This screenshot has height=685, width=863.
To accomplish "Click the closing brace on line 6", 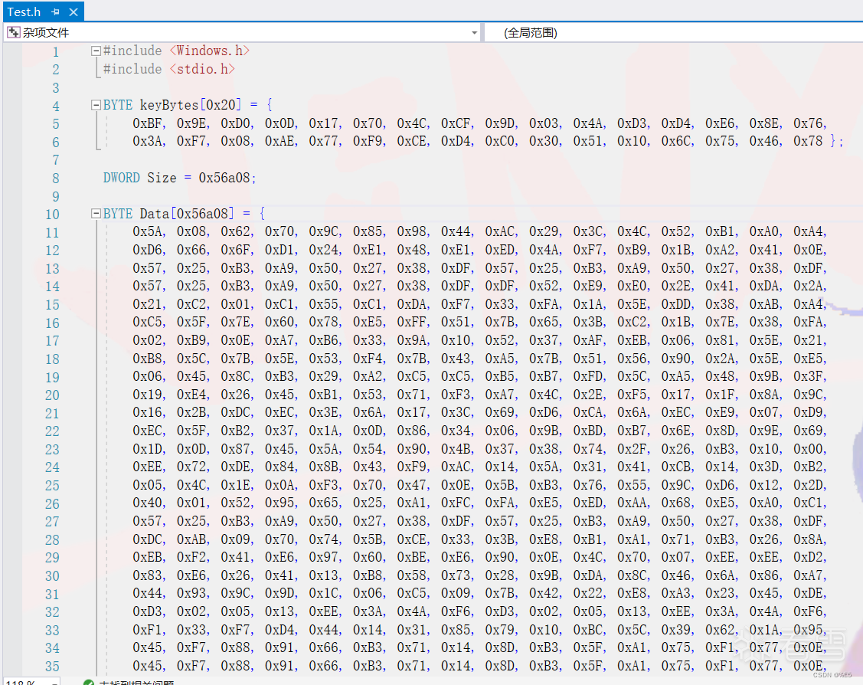I will pos(834,141).
